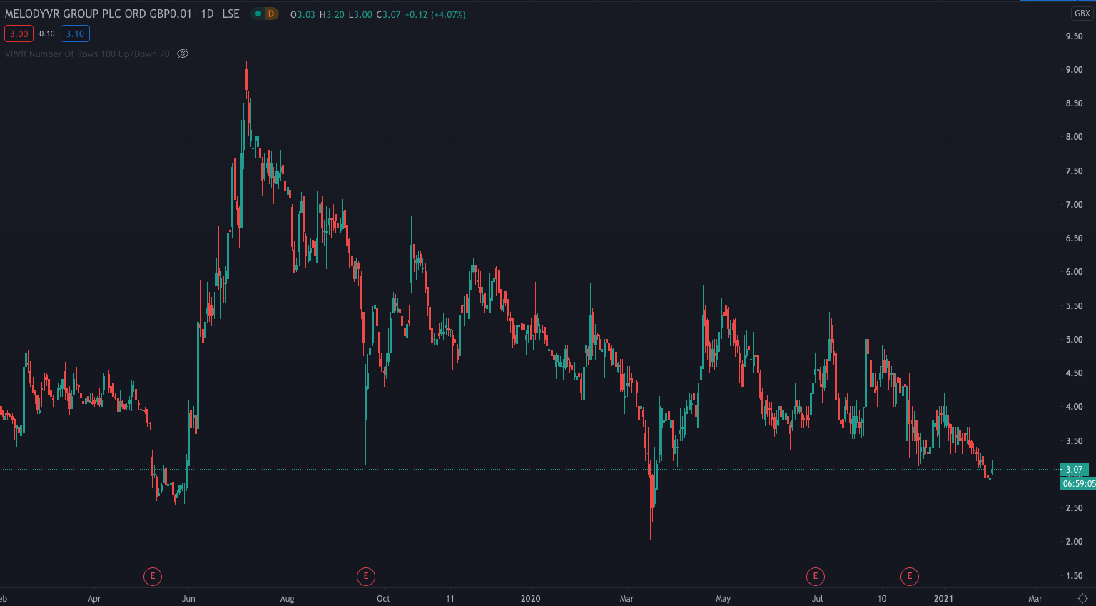Click the OHLC values in header
Viewport: 1096px width, 606px height.
tap(377, 14)
